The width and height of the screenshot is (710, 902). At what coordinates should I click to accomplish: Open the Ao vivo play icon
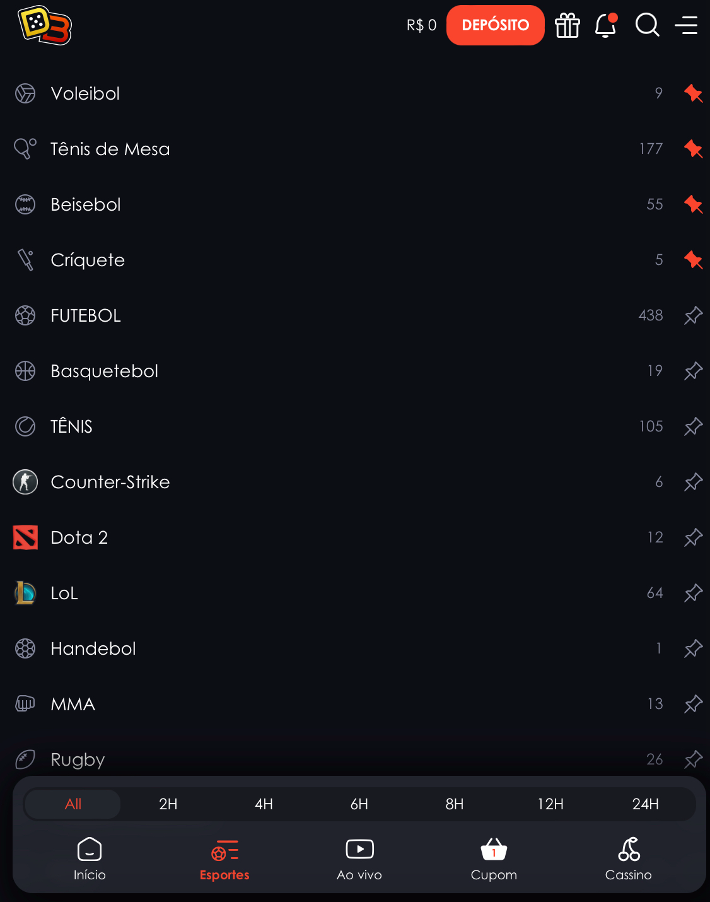pyautogui.click(x=359, y=849)
